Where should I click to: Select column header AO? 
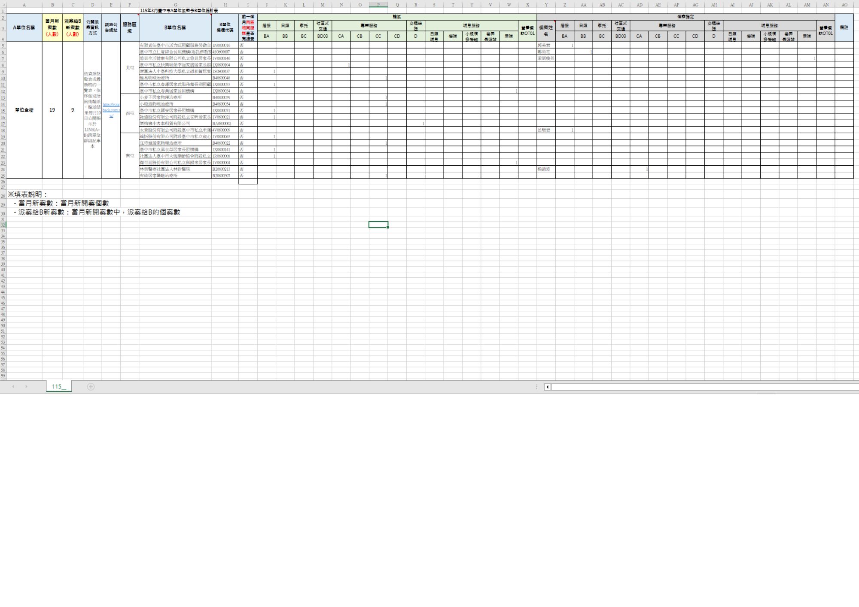pyautogui.click(x=844, y=5)
